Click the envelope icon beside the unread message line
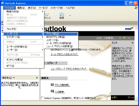This screenshot has height=106, width=139. (52, 50)
